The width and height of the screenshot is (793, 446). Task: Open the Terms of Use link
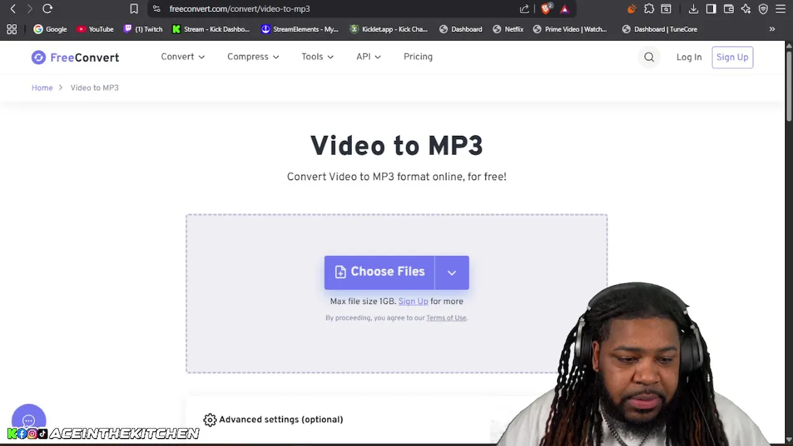coord(446,318)
